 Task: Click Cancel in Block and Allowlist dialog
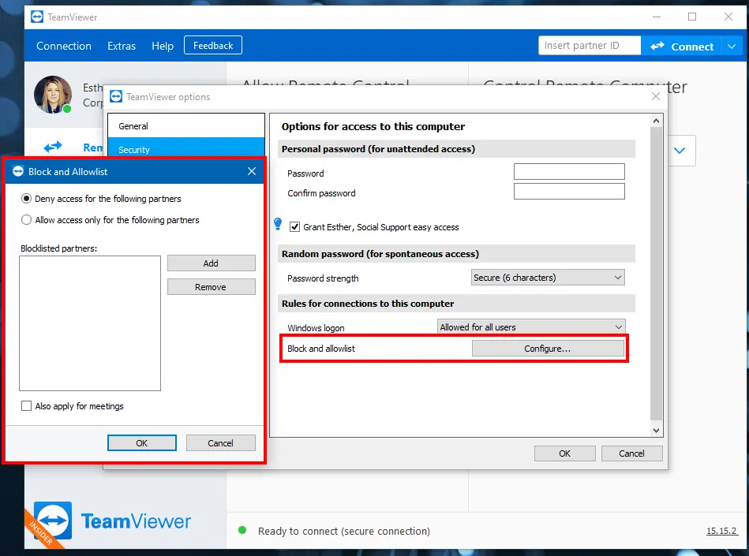pyautogui.click(x=221, y=443)
